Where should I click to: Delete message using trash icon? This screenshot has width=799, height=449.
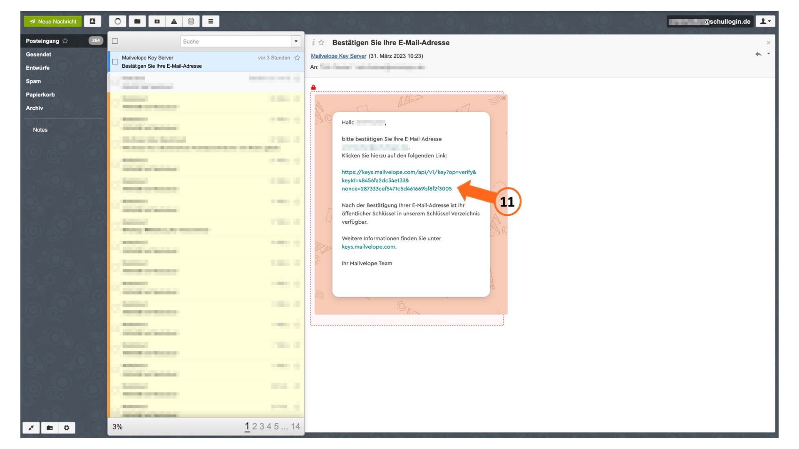(x=191, y=21)
